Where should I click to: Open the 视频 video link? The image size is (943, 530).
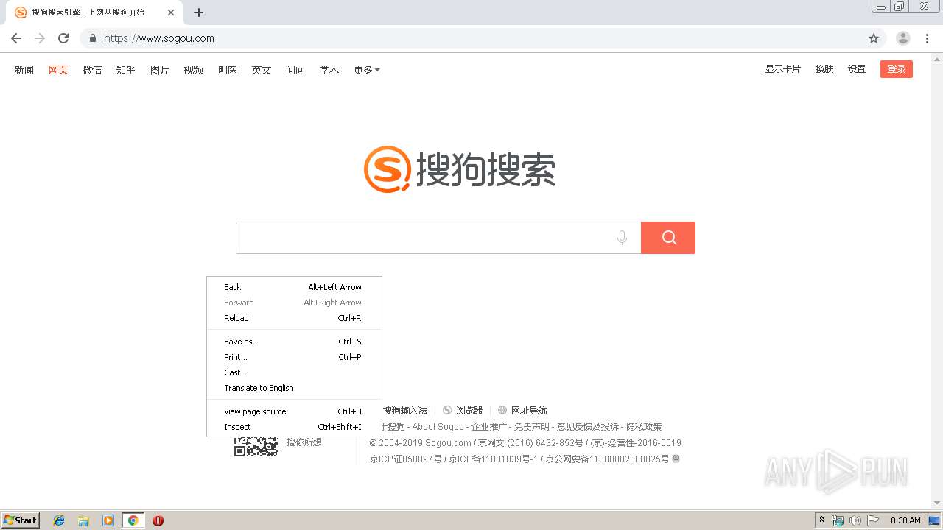(194, 70)
